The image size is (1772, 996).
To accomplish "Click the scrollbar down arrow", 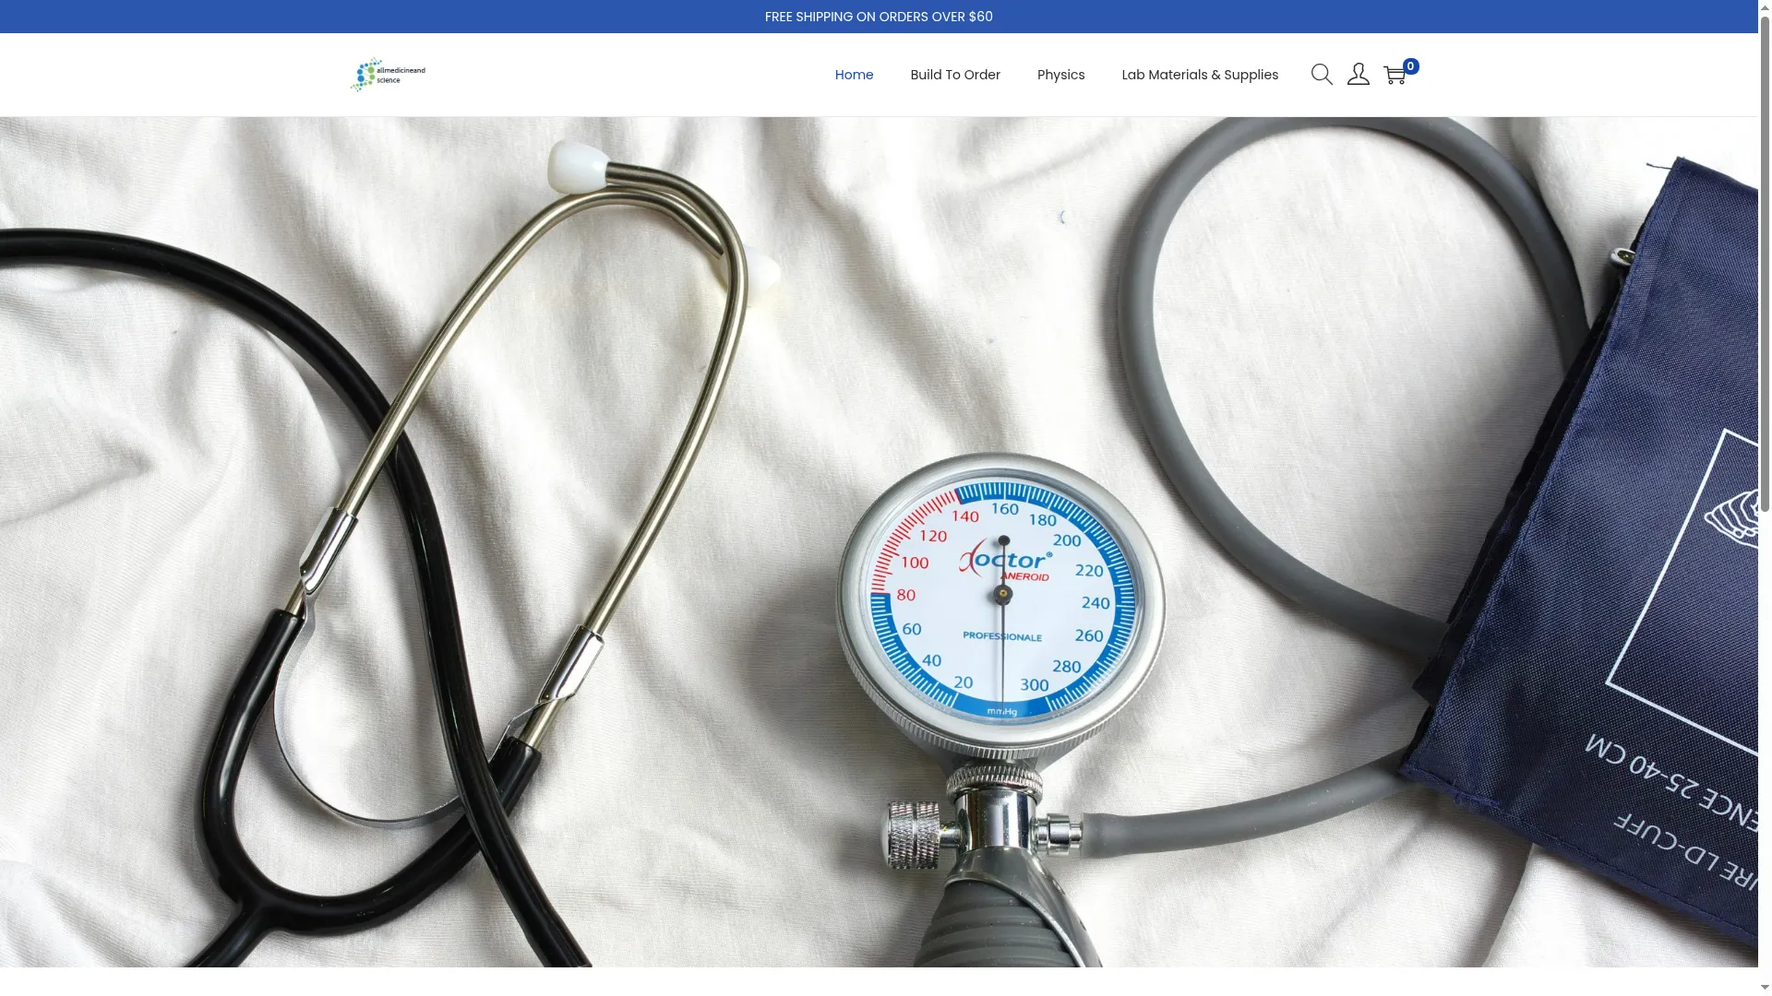I will pos(1765,988).
